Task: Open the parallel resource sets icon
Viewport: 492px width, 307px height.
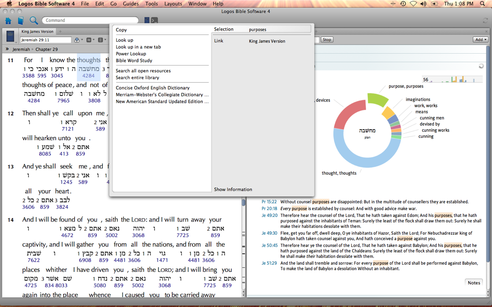Action: (89, 40)
